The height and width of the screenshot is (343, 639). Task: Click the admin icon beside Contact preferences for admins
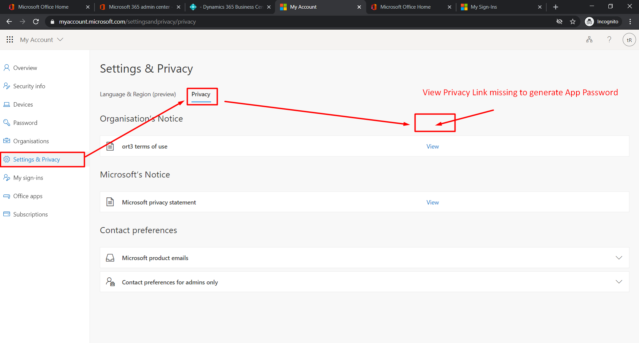(x=110, y=282)
